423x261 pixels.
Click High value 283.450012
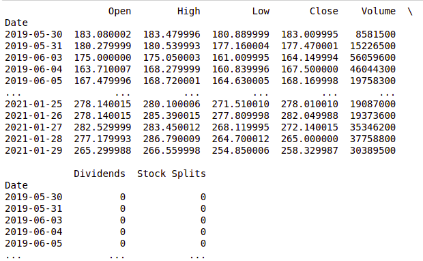point(171,127)
